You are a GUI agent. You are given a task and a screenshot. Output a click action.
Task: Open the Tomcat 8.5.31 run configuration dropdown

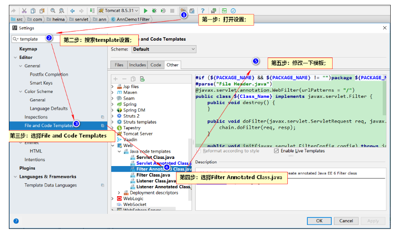118,11
